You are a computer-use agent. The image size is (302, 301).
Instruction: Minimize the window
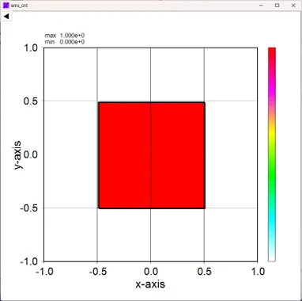(x=261, y=6)
